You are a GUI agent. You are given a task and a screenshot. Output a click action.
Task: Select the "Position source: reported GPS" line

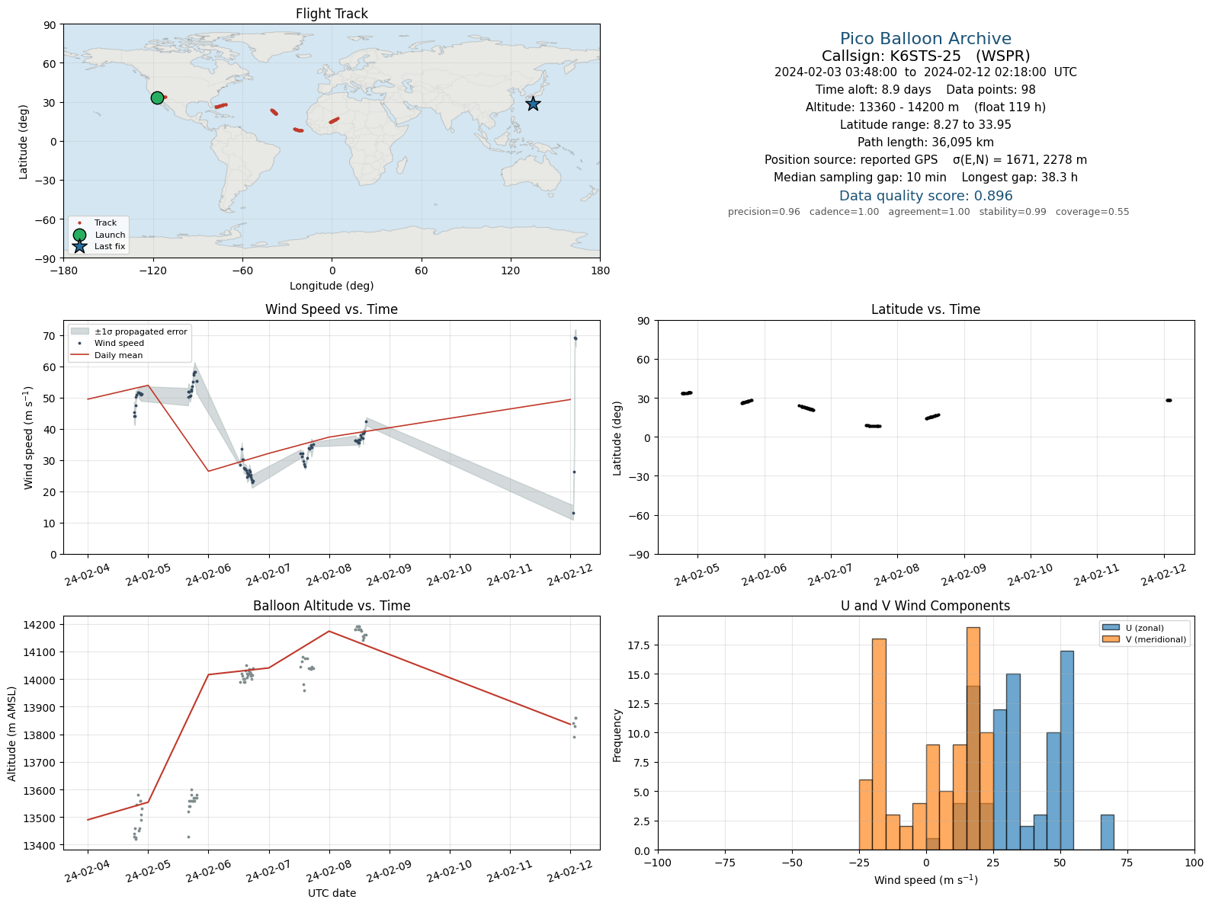925,160
